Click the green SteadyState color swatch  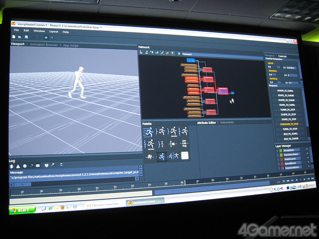pyautogui.click(x=281, y=151)
